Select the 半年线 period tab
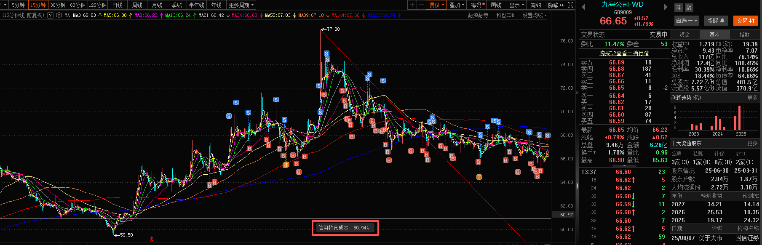Viewport: 762px width, 245px height. tap(196, 5)
